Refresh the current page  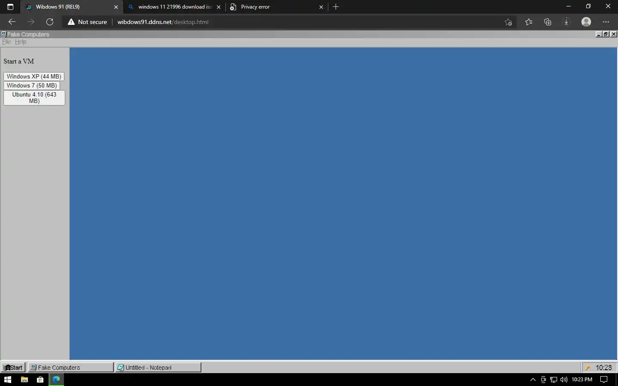(50, 22)
